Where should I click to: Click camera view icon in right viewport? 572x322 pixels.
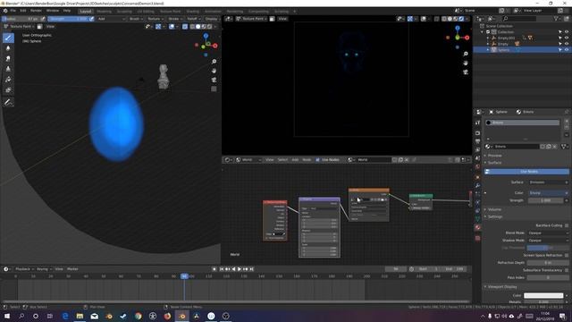click(466, 72)
